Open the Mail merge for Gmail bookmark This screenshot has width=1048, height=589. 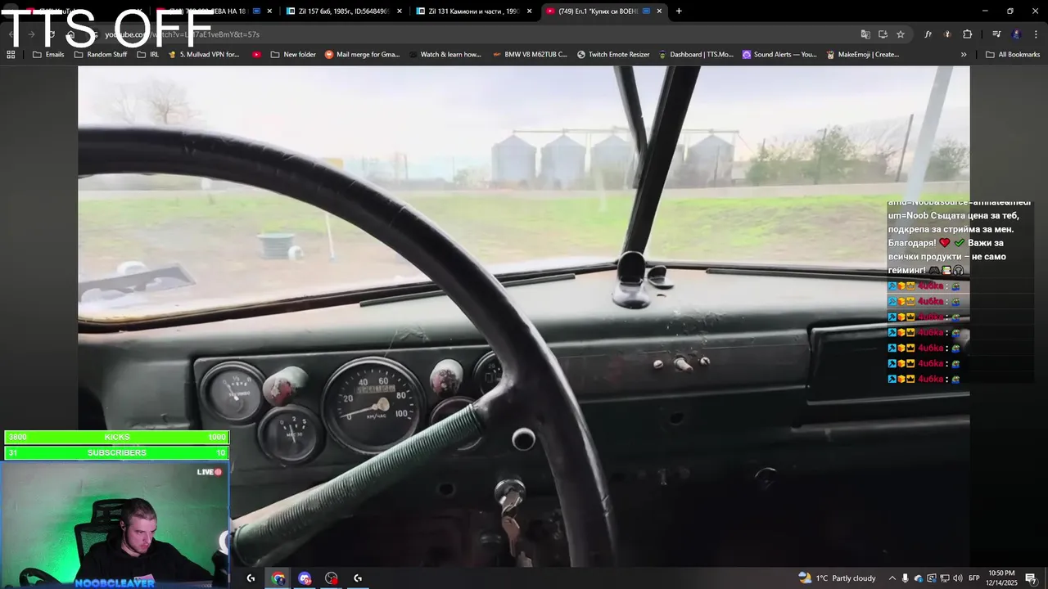363,55
